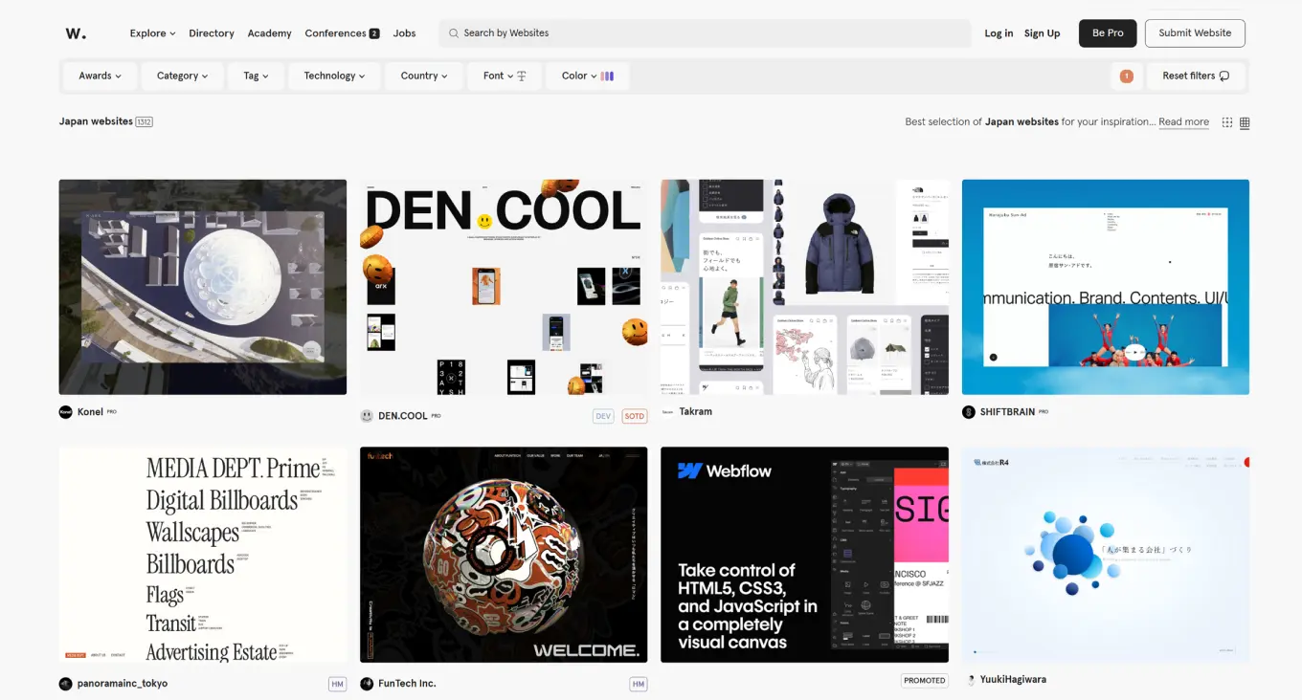Click the PRO tag next to SHIFTBRAIN
This screenshot has height=700, width=1302.
pyautogui.click(x=1044, y=412)
